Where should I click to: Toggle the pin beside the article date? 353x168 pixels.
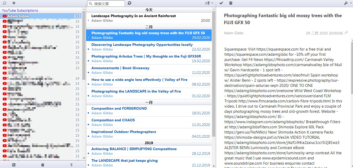pyautogui.click(x=346, y=33)
